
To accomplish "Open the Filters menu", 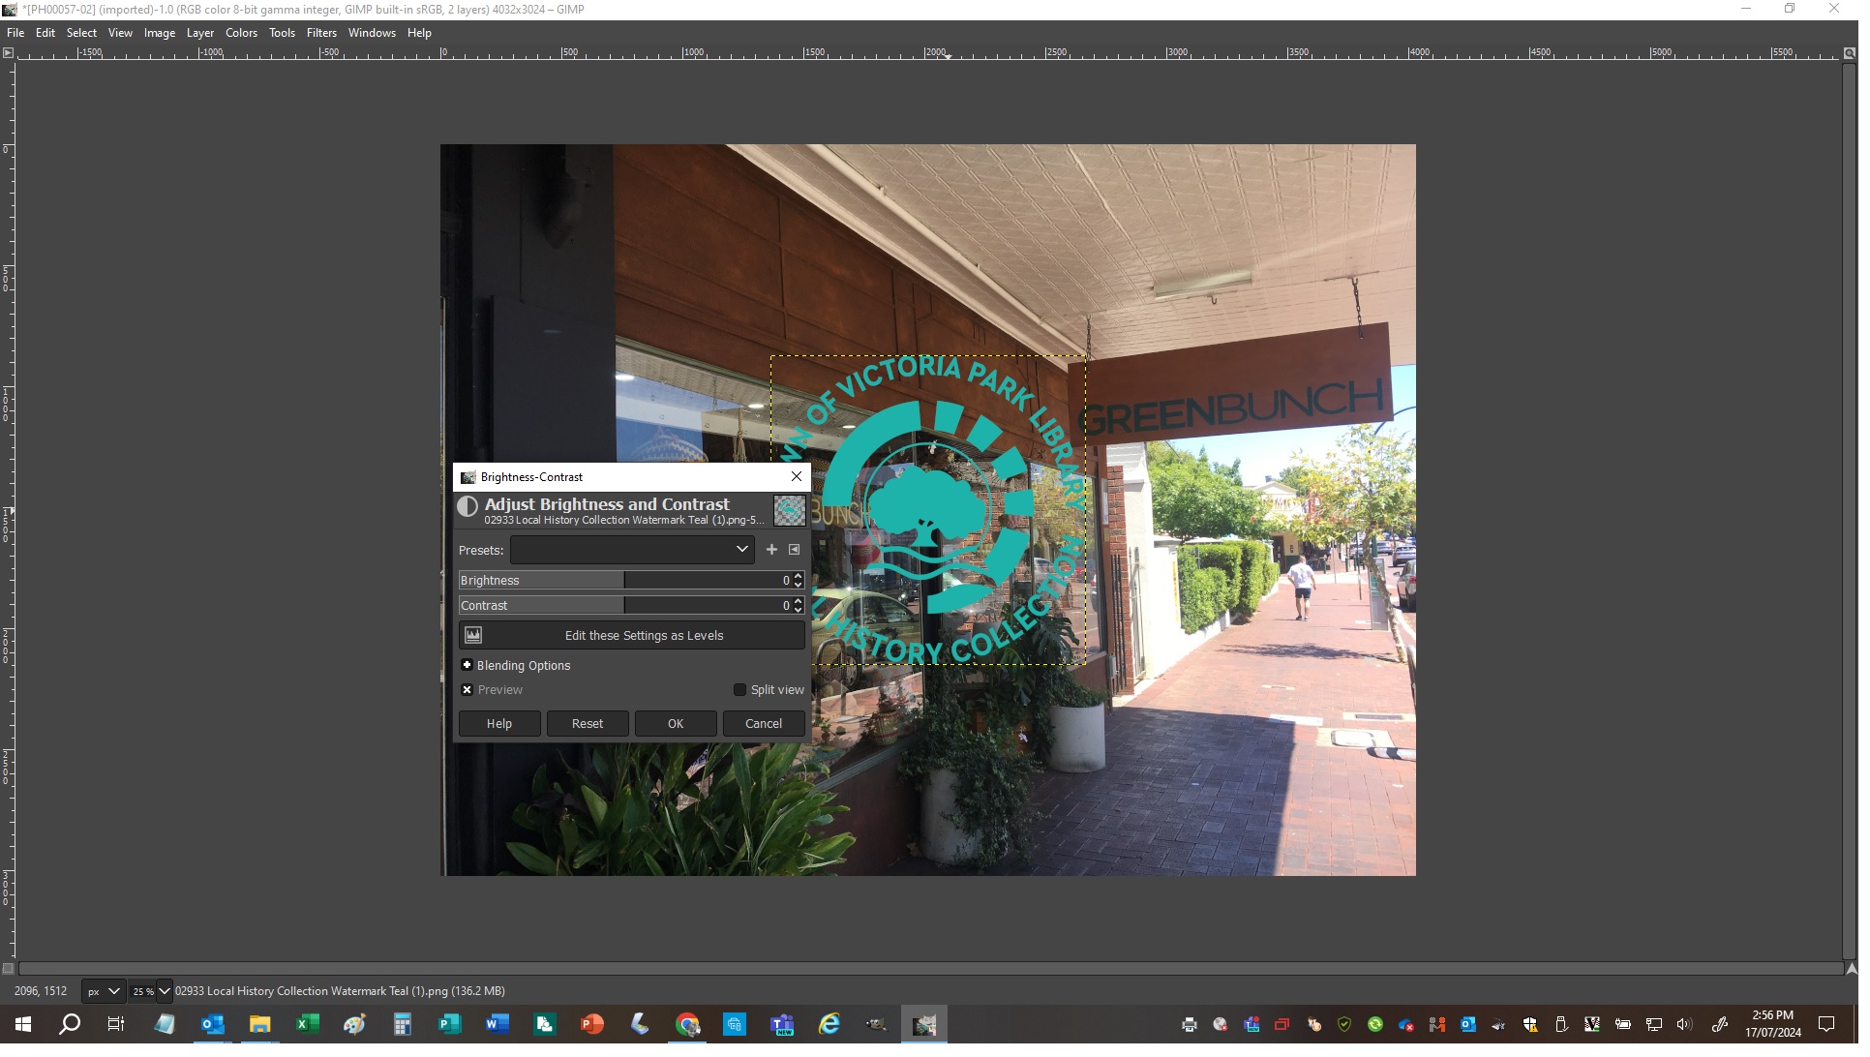I will 323,33.
